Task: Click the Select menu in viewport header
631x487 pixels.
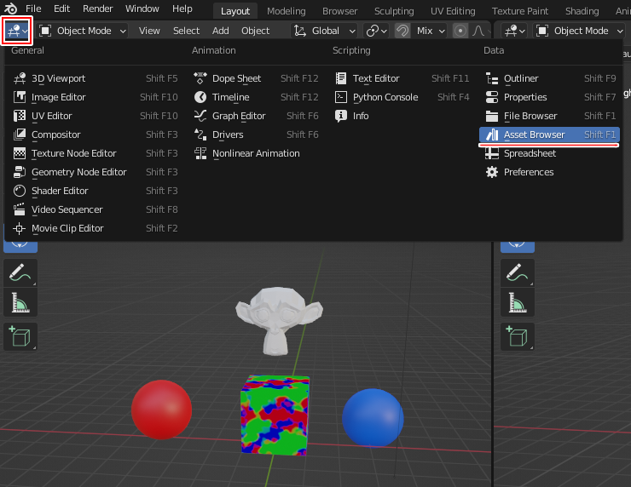Action: point(186,31)
